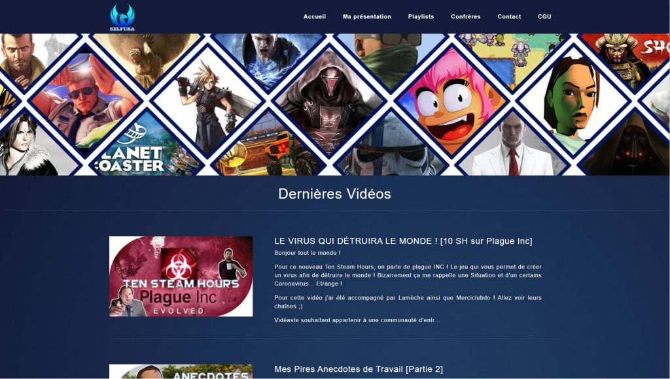Viewport: 670px width, 379px height.
Task: Select the Lara Croft banner tile
Action: pyautogui.click(x=573, y=101)
